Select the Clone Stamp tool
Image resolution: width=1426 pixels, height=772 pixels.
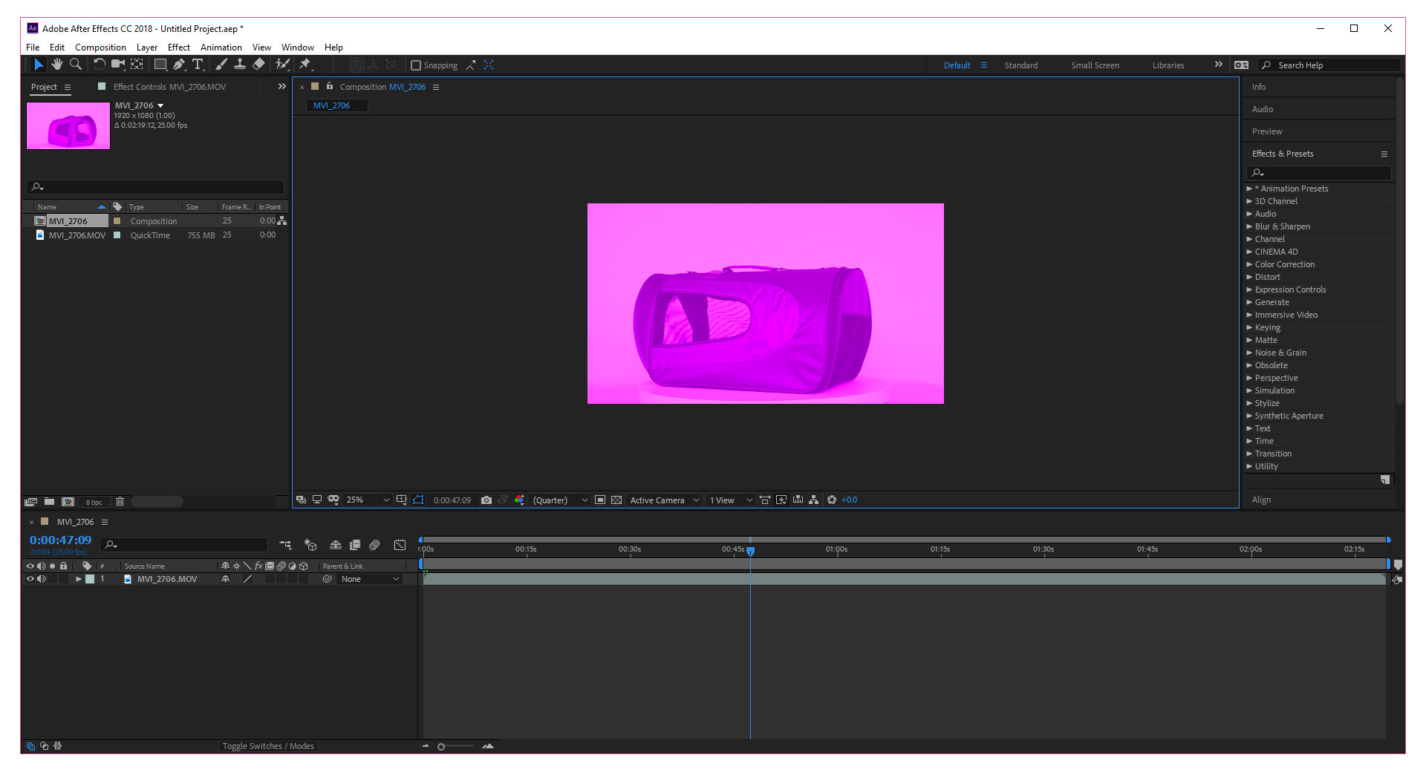[240, 65]
